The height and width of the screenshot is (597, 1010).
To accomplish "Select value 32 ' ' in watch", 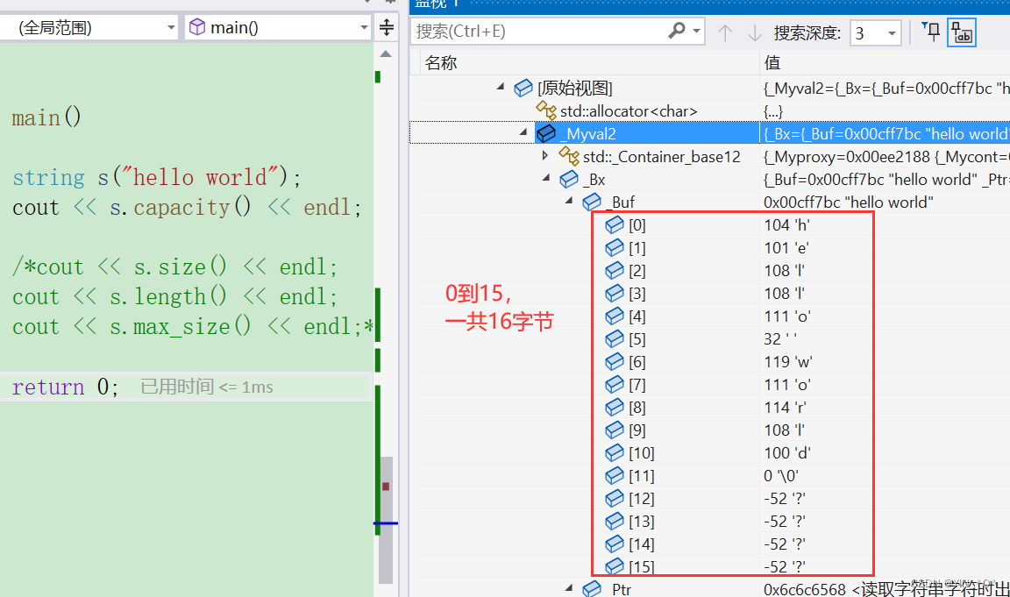I will [x=780, y=338].
